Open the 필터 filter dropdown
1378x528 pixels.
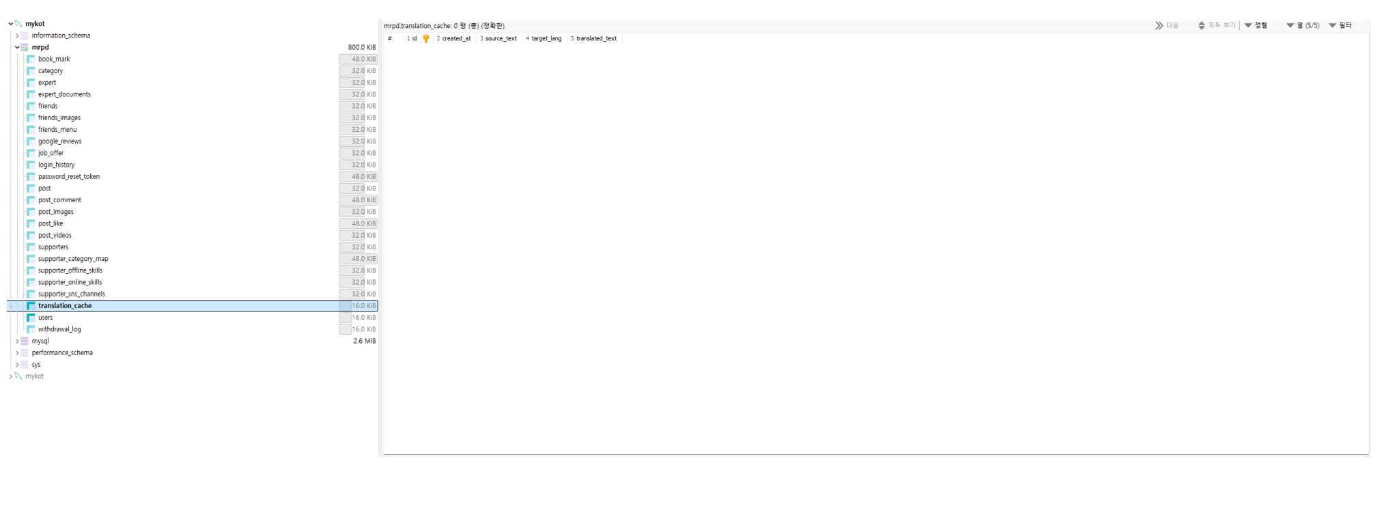tap(1340, 26)
